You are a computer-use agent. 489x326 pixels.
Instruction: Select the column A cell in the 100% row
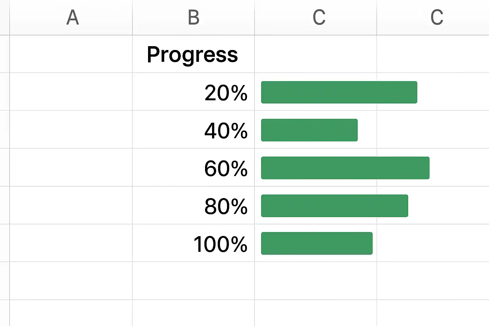pyautogui.click(x=71, y=244)
